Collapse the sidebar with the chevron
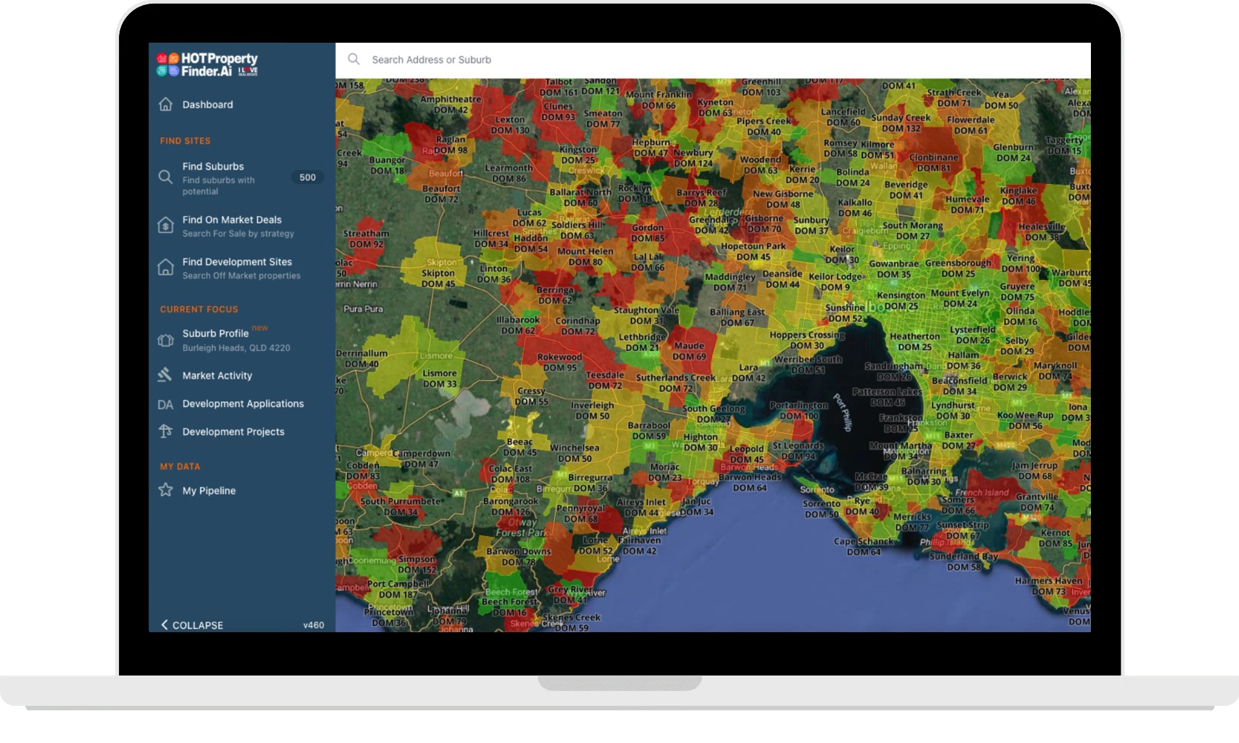1239x743 pixels. point(165,625)
